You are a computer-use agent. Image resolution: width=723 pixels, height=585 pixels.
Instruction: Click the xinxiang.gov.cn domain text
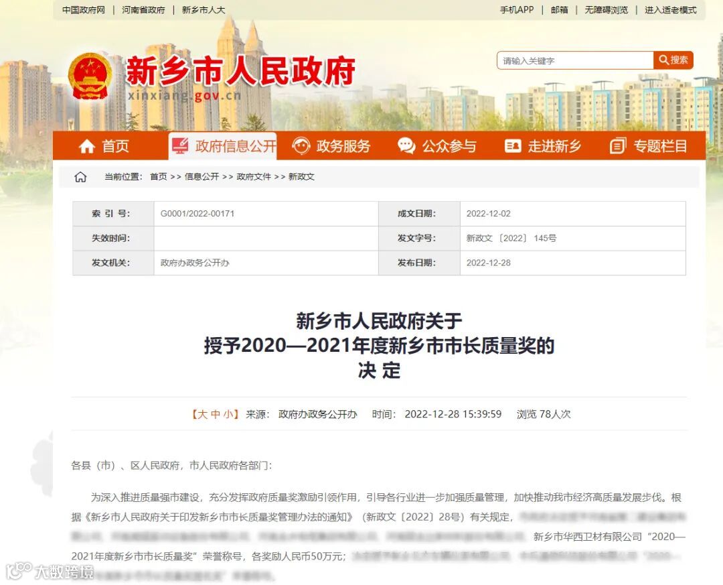click(x=185, y=96)
